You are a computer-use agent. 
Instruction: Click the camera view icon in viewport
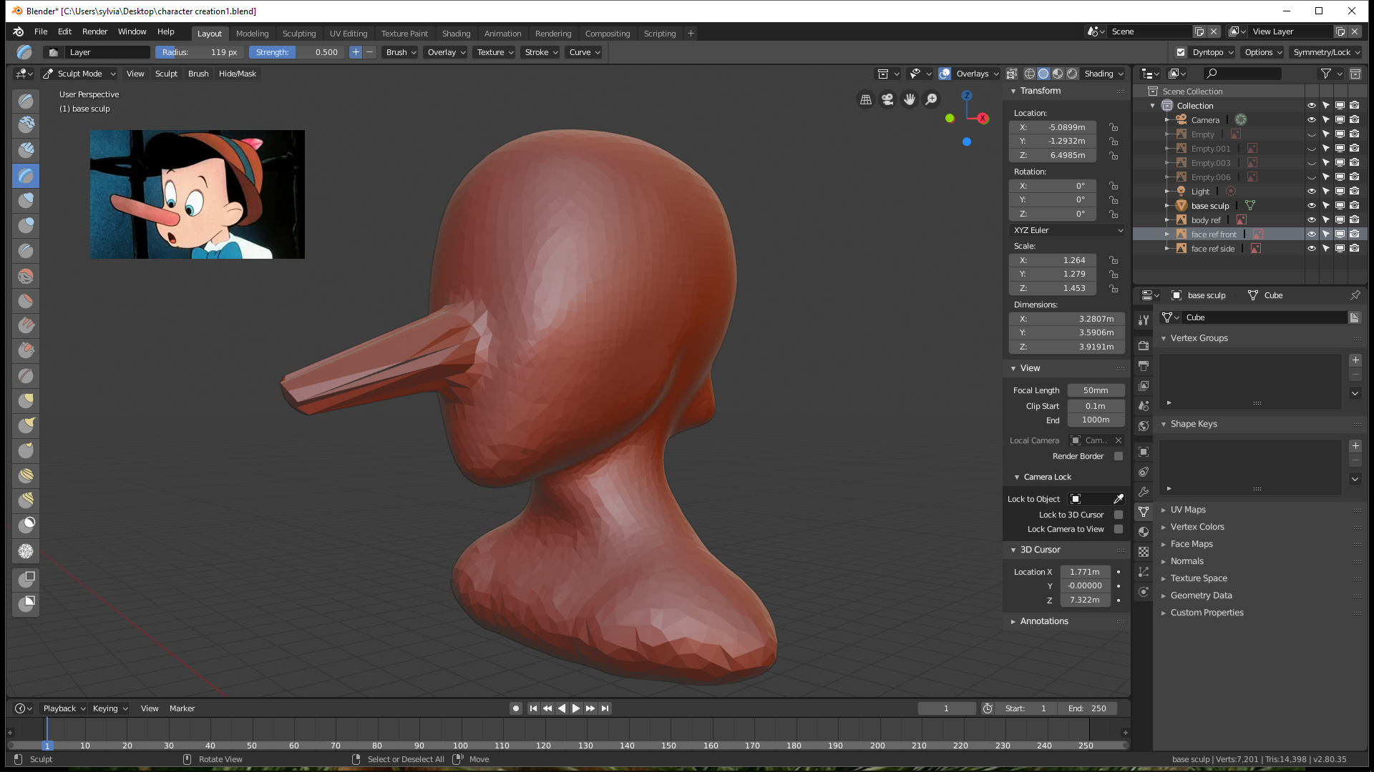887,99
